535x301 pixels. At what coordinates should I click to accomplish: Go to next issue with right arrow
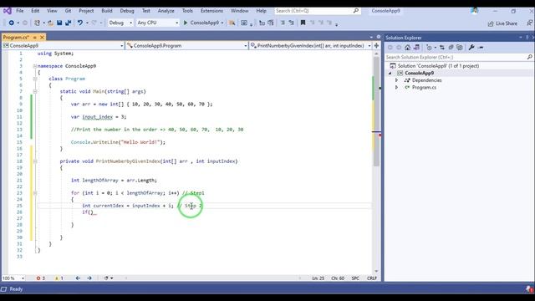pos(89,278)
